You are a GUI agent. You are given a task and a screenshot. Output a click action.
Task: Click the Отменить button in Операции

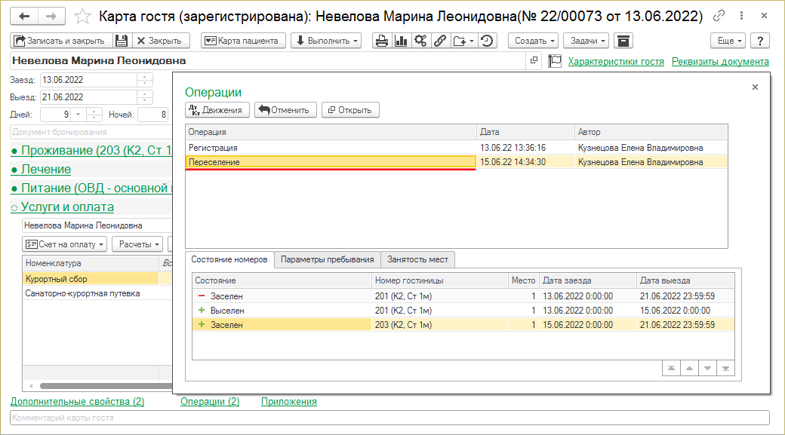[x=284, y=110]
